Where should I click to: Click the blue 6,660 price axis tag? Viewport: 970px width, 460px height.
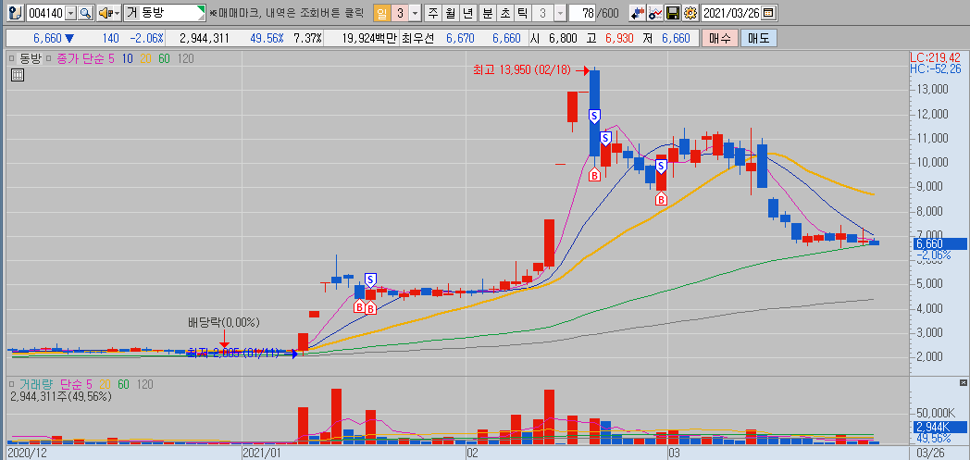tap(939, 243)
